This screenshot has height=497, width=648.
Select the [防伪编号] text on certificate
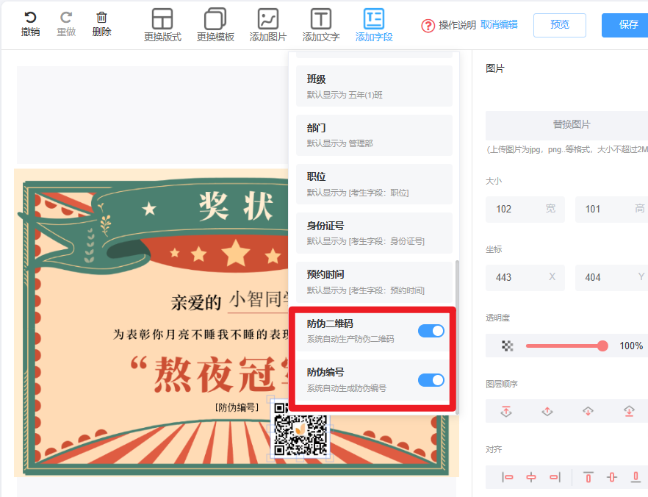[x=237, y=408]
